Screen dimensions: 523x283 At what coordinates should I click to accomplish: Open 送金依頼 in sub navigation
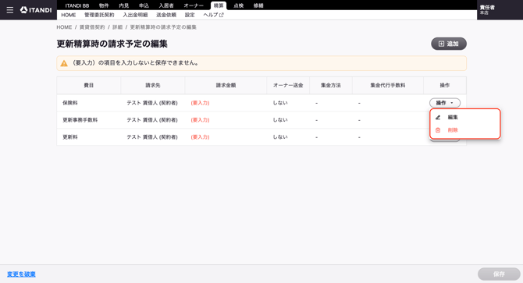pos(166,15)
